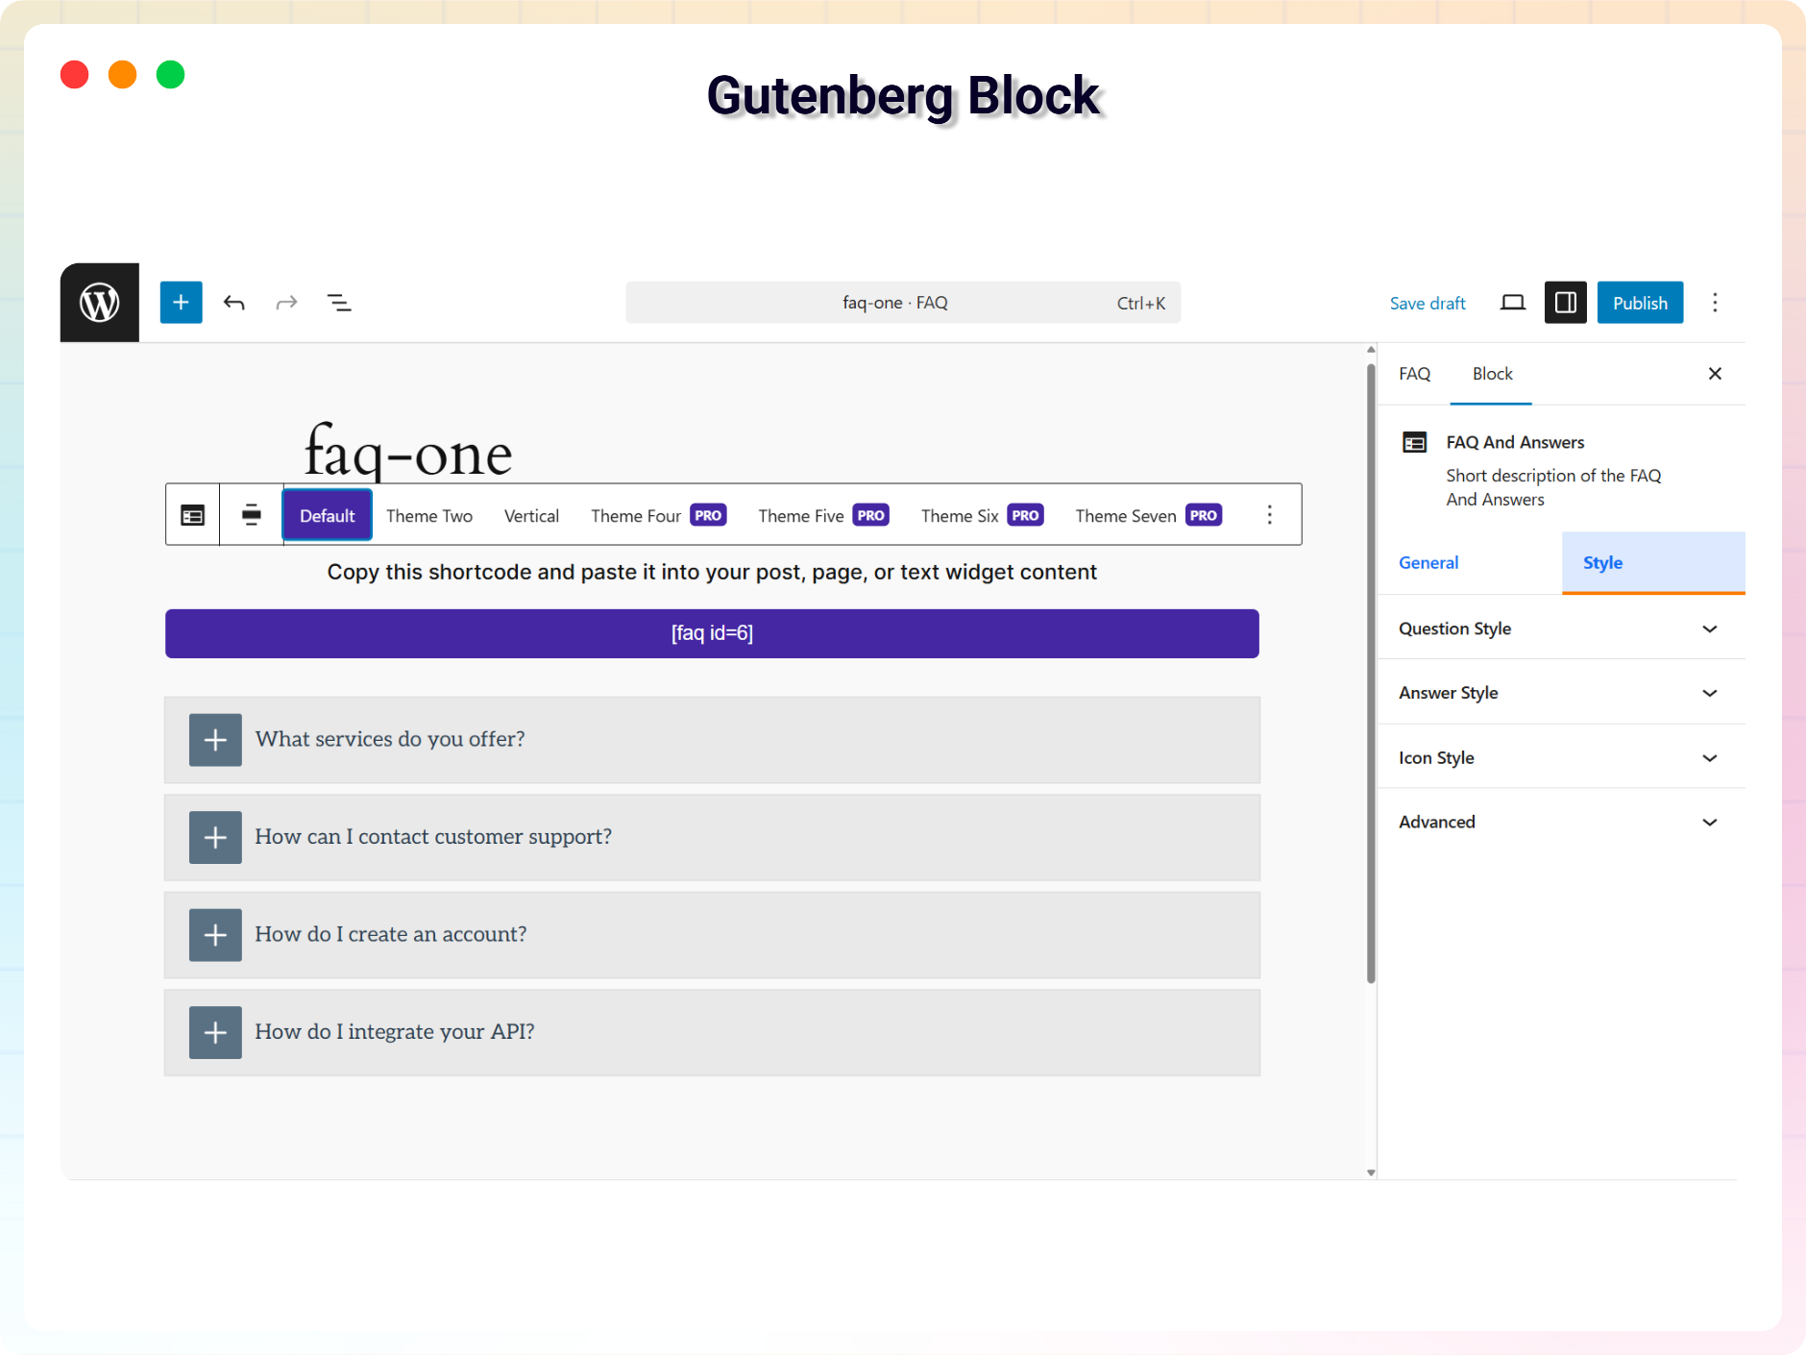Open the preview device icon
The height and width of the screenshot is (1355, 1806).
(1511, 302)
